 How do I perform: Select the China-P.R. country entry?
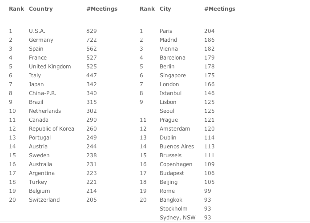pos(43,93)
